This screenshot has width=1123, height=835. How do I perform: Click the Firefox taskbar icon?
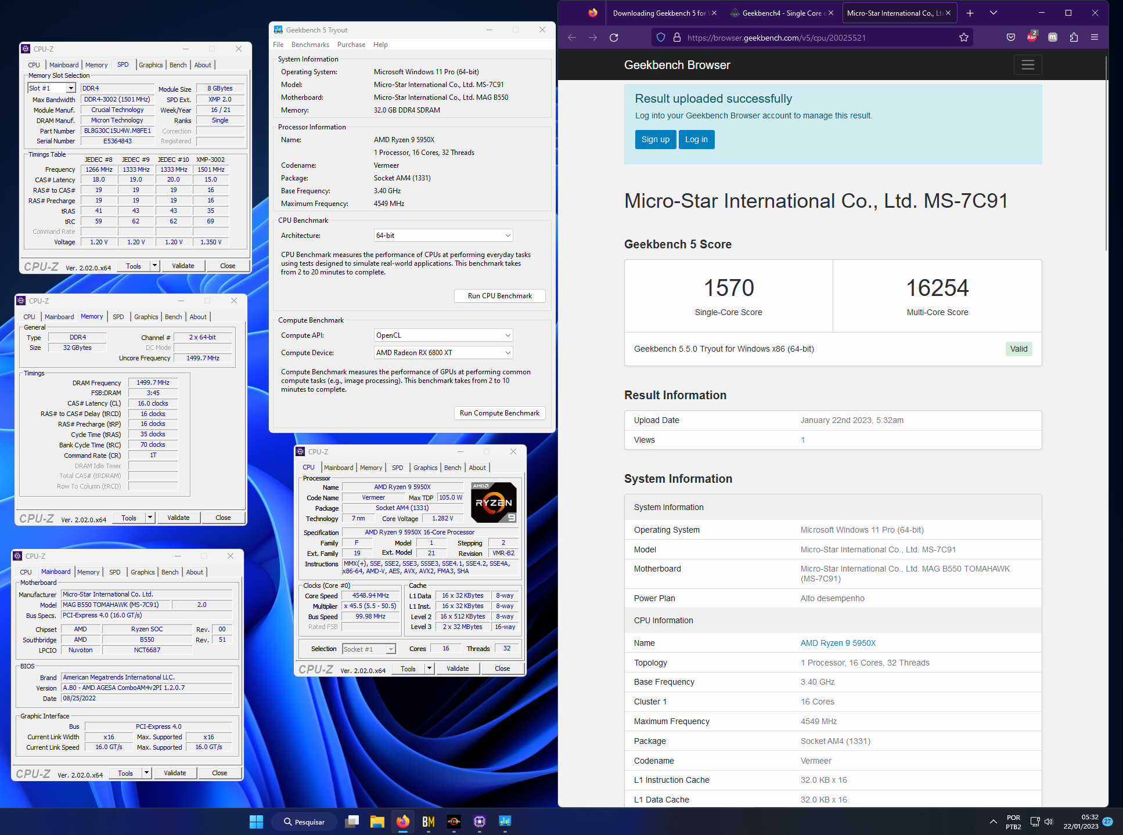pos(403,822)
